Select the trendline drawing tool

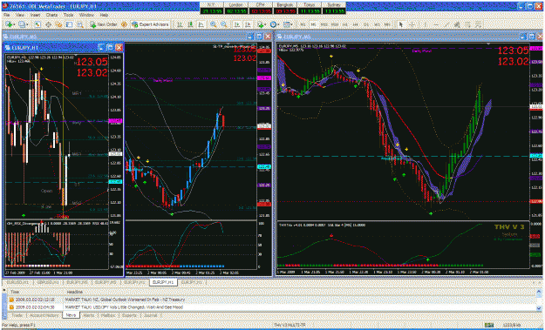446,24
